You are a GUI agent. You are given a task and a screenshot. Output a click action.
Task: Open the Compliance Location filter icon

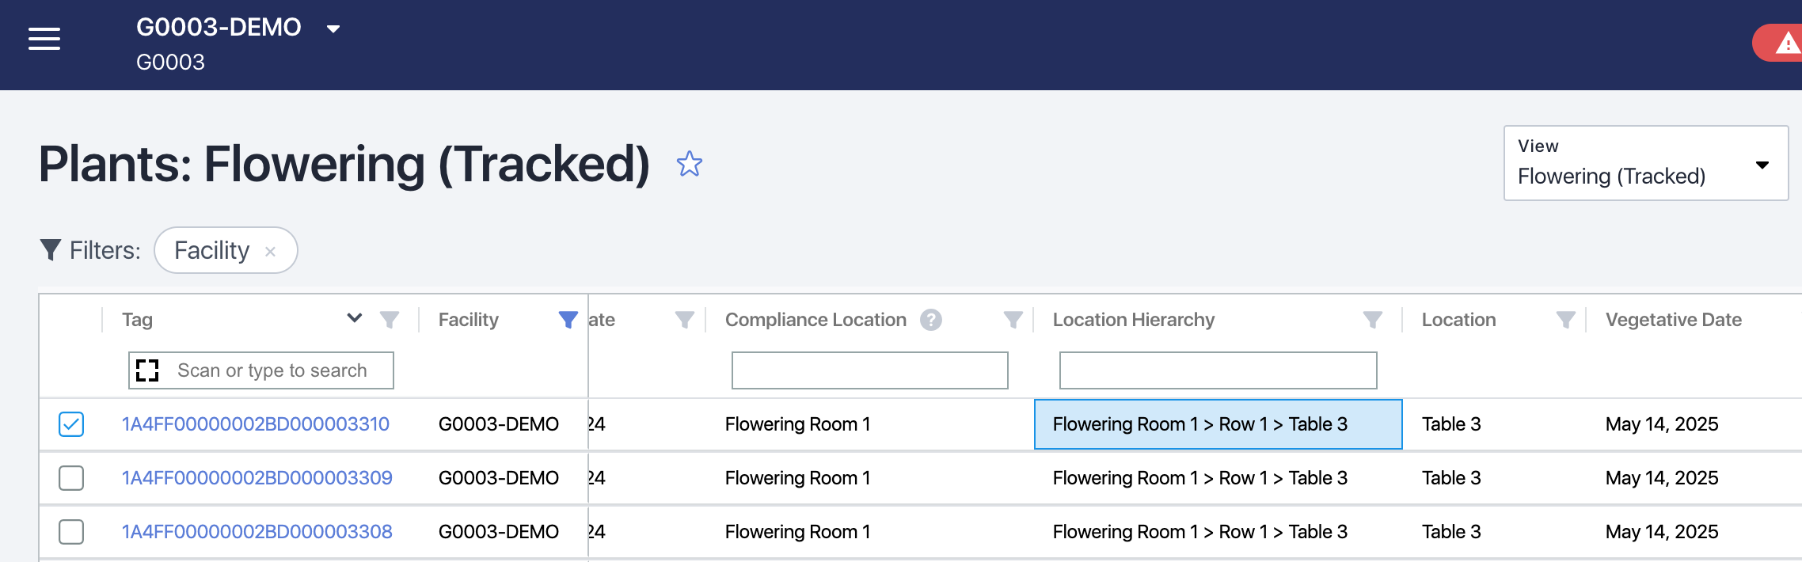pos(1013,320)
